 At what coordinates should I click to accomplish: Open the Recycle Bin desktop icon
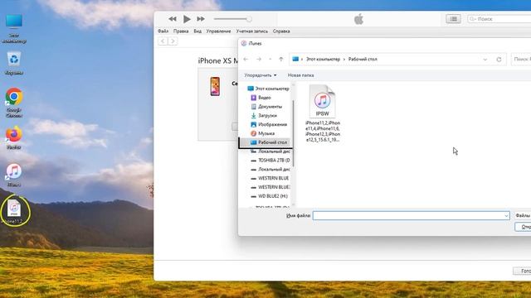point(14,64)
